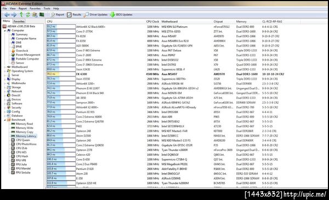Select the DirectX tree item
The width and height of the screenshot is (329, 200).
pyautogui.click(x=14, y=96)
